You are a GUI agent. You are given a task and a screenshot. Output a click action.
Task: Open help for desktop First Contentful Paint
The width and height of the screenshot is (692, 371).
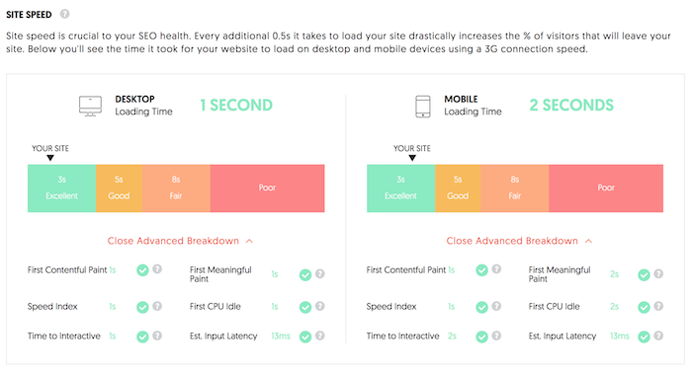(157, 269)
